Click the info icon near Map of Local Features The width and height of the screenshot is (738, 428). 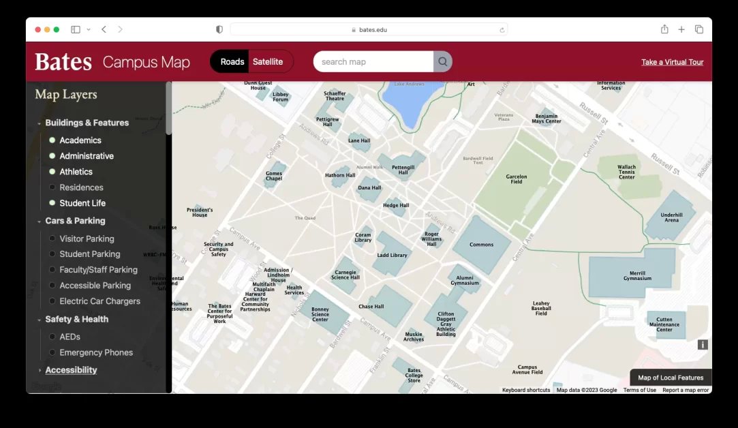[703, 345]
